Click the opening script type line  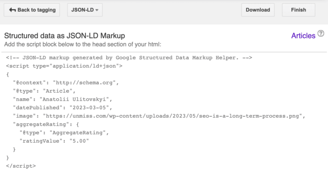(64, 66)
